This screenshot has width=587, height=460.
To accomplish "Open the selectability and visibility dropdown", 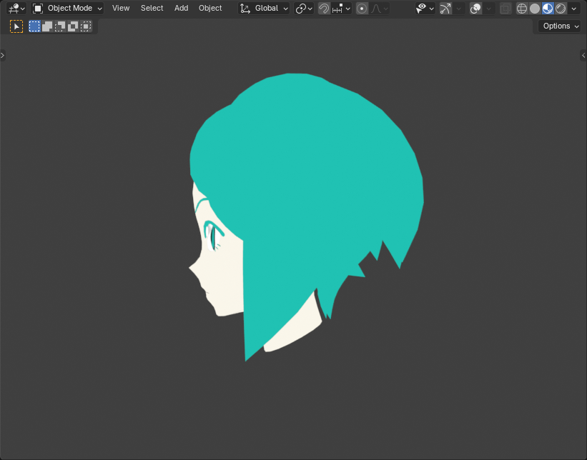I will tap(425, 9).
